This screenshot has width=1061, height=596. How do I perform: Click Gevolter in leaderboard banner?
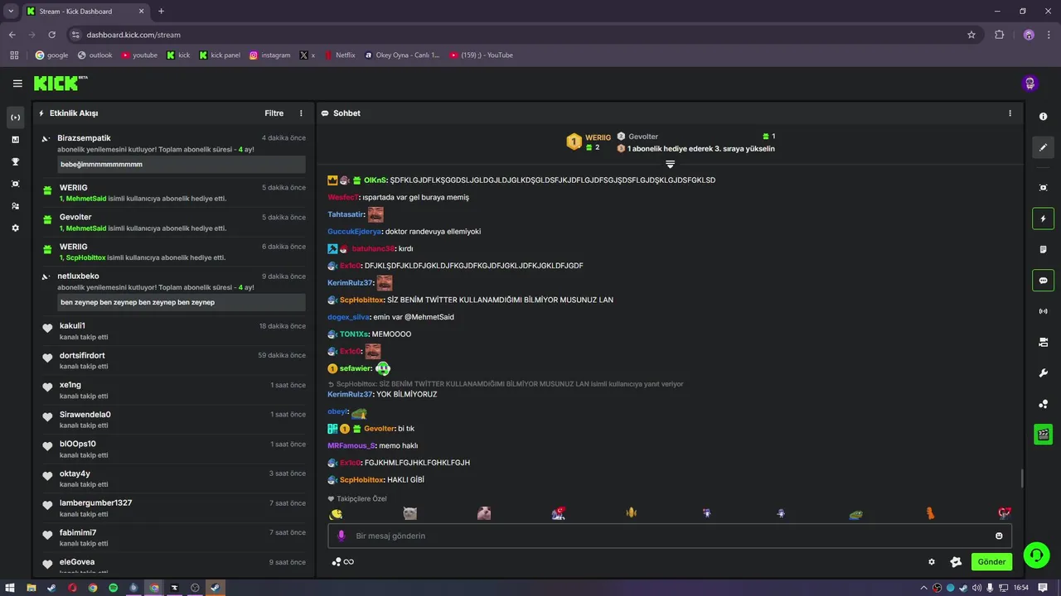click(643, 137)
